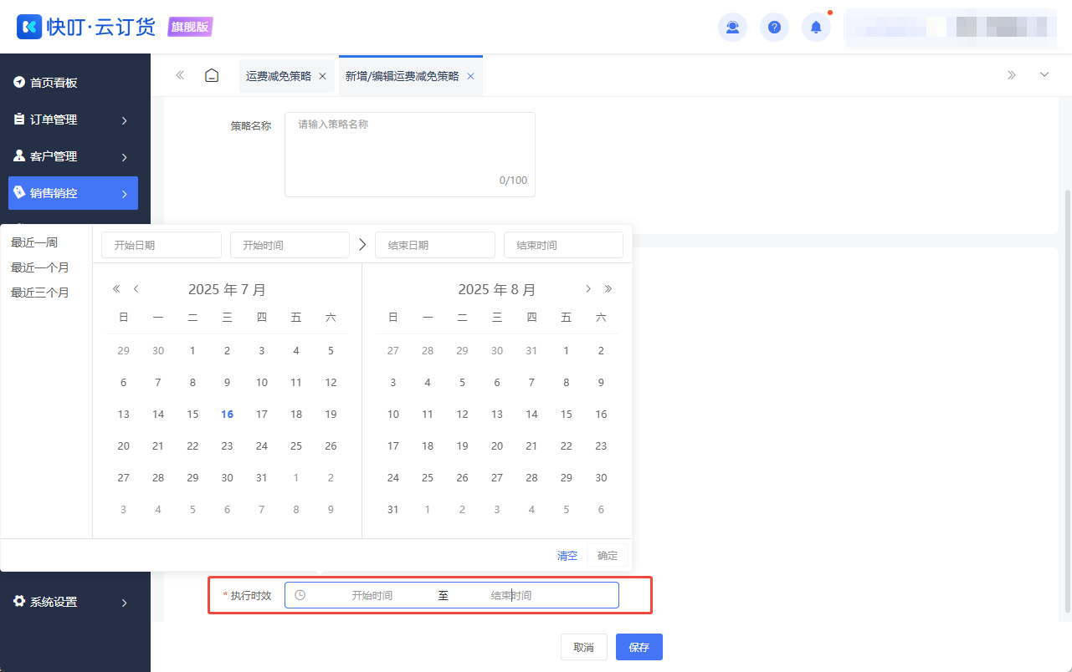Image resolution: width=1072 pixels, height=672 pixels.
Task: Focus the 策略名称 text area
Action: (410, 155)
